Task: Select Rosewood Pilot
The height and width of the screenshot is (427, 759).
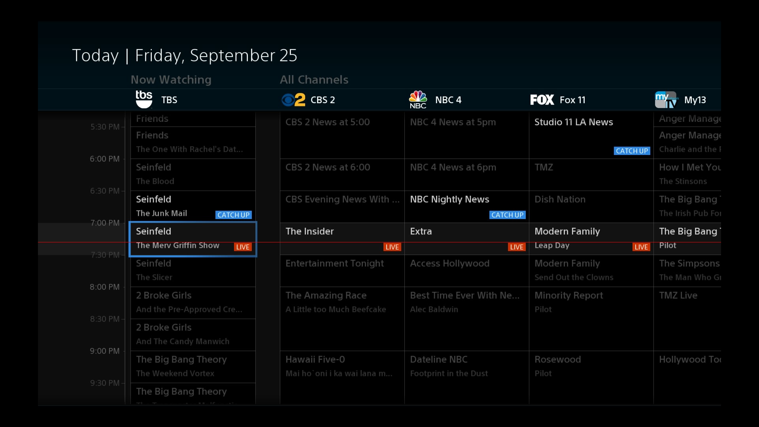Action: pos(591,377)
